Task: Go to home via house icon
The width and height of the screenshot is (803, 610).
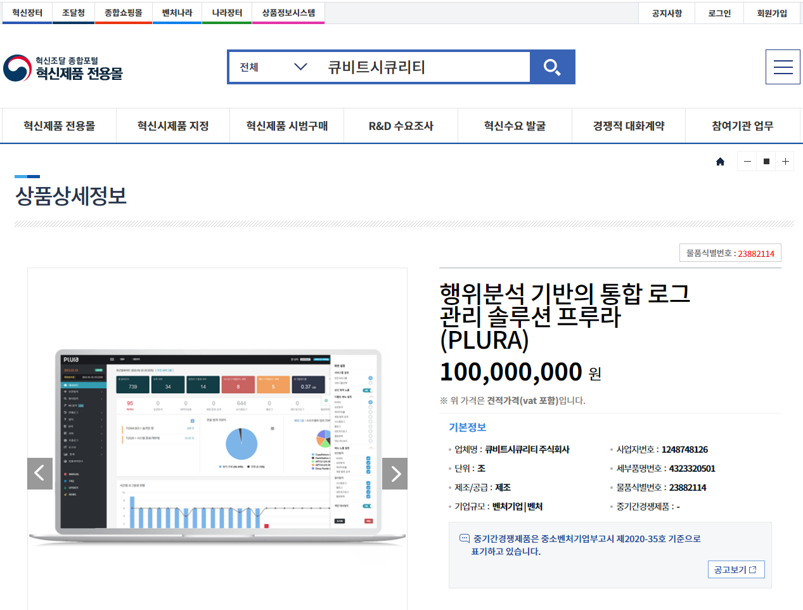Action: point(720,162)
